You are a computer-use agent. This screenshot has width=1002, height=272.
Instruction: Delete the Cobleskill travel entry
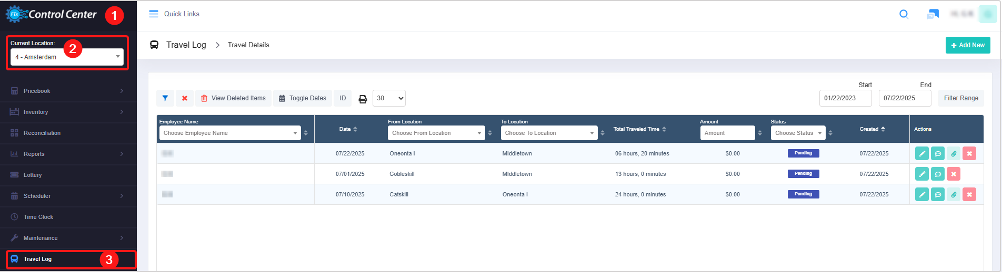coord(954,174)
